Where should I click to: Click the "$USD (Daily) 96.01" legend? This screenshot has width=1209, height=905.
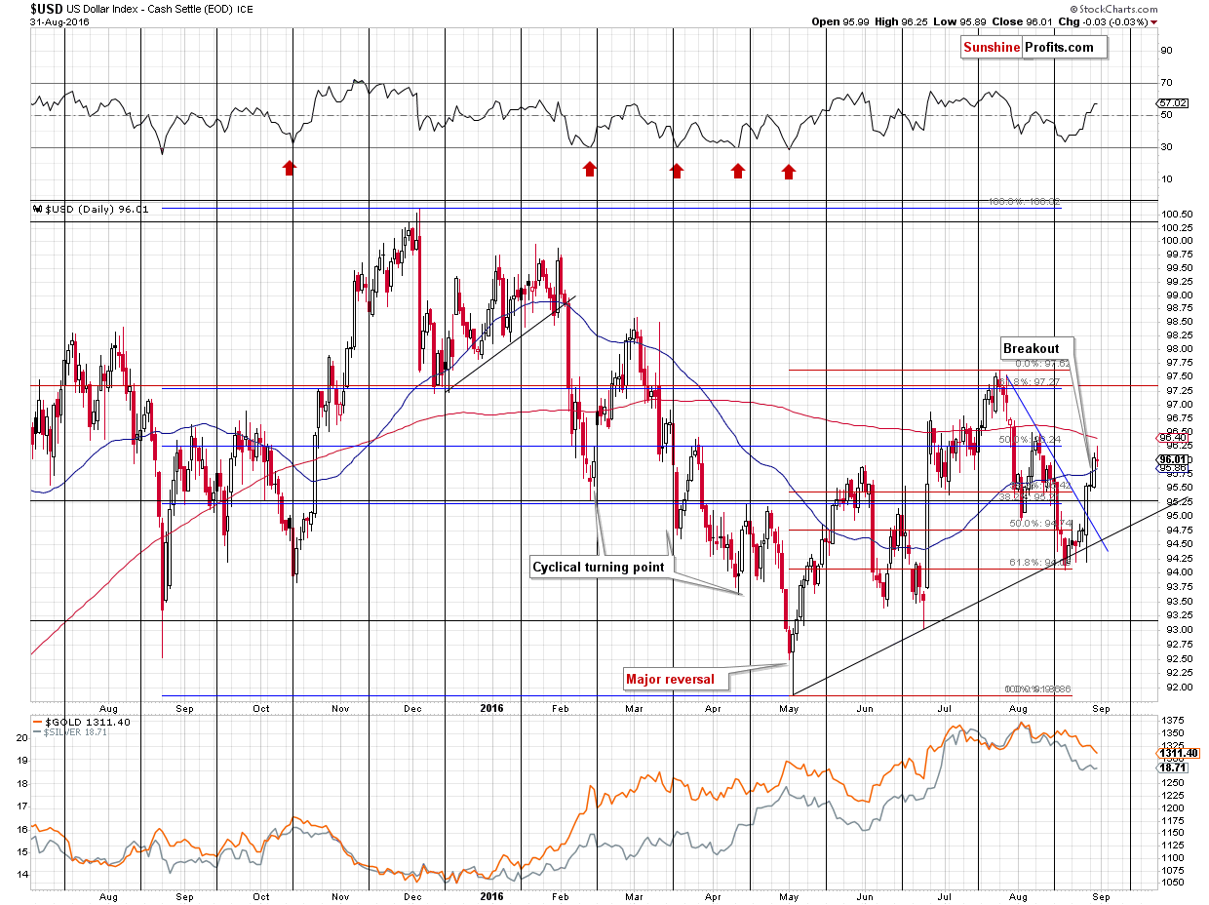pyautogui.click(x=90, y=208)
